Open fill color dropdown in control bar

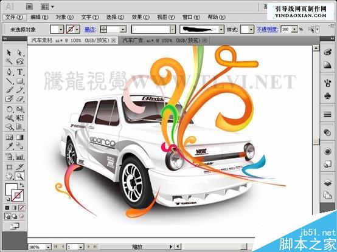coord(61,29)
